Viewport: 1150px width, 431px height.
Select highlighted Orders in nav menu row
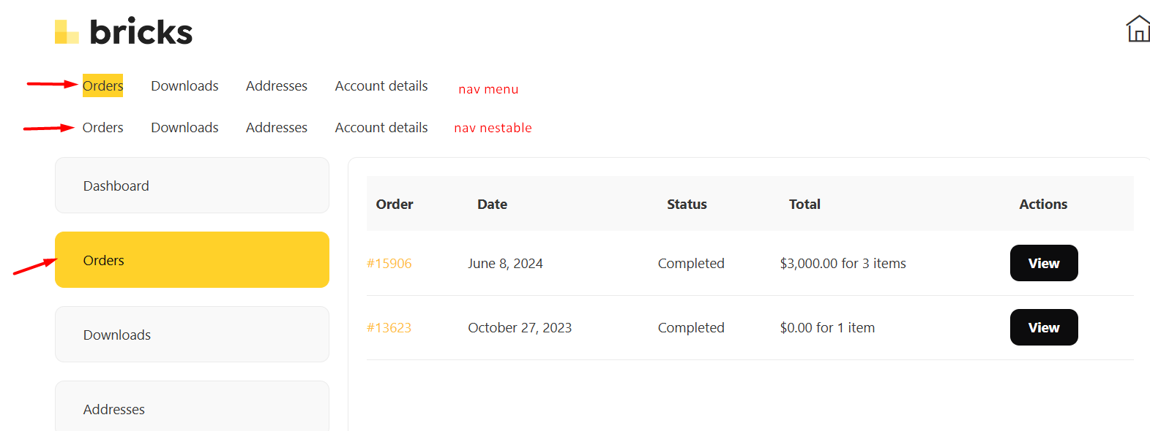tap(102, 85)
